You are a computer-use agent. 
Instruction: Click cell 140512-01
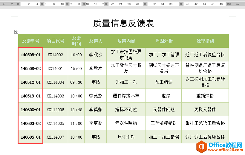point(31,82)
